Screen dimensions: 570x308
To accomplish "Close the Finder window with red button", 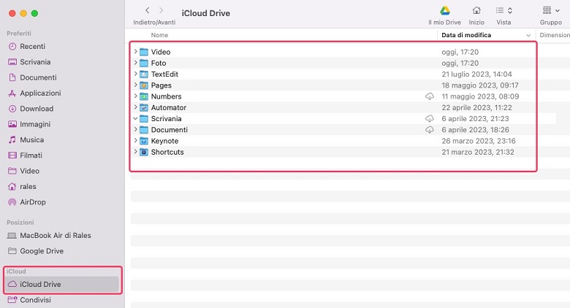I will (x=12, y=13).
